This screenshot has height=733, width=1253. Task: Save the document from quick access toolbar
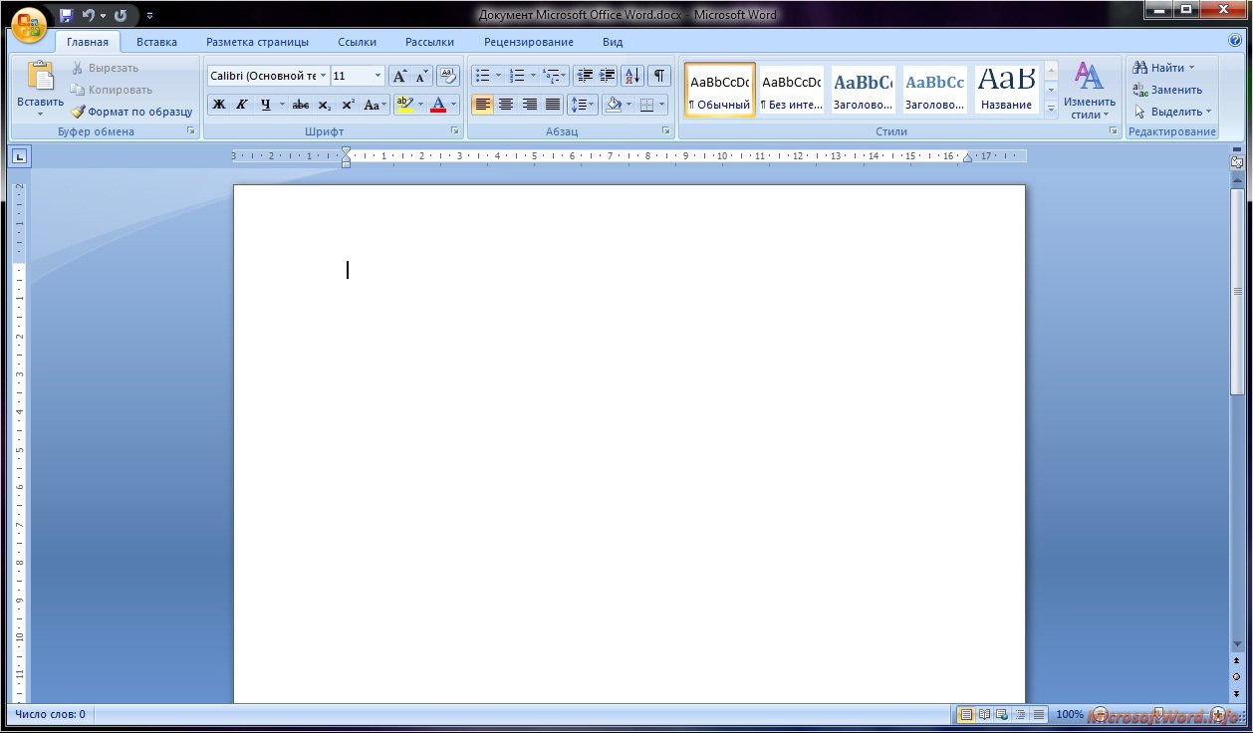66,16
